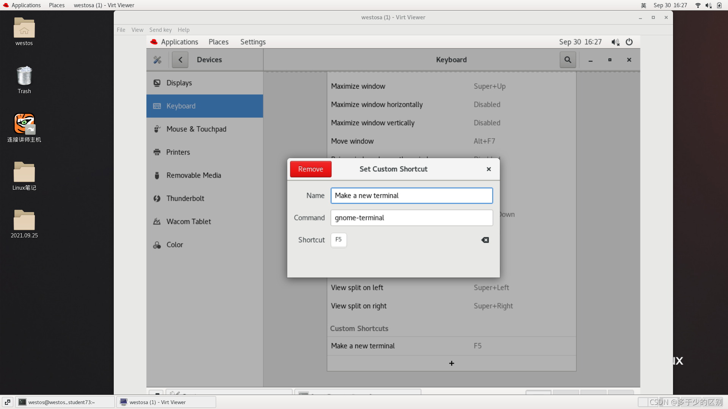This screenshot has height=409, width=728.
Task: Click the back arrow next to Devices
Action: click(x=180, y=60)
